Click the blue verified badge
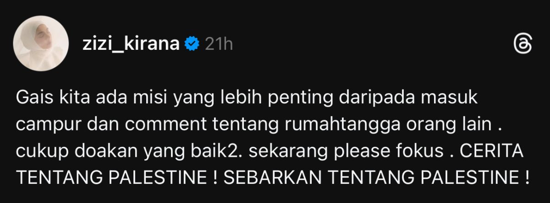This screenshot has height=203, width=550. 191,44
